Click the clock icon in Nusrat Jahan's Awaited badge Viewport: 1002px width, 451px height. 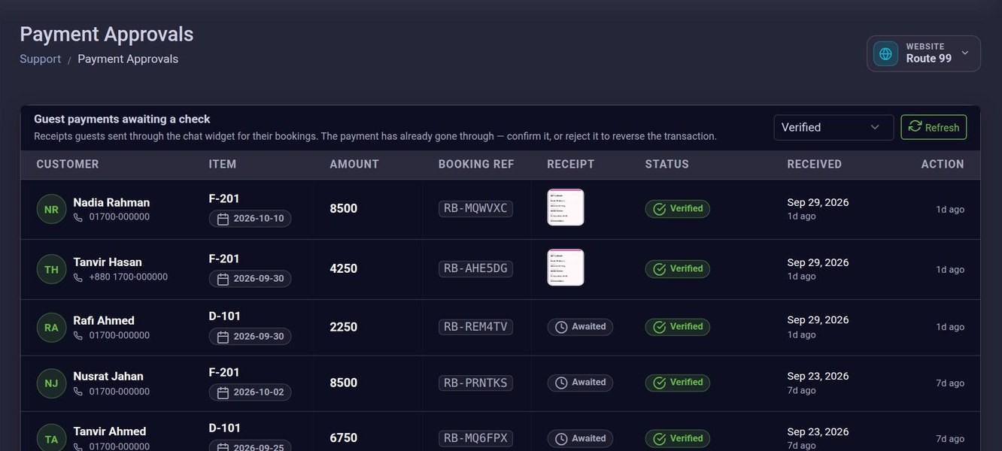pos(561,383)
